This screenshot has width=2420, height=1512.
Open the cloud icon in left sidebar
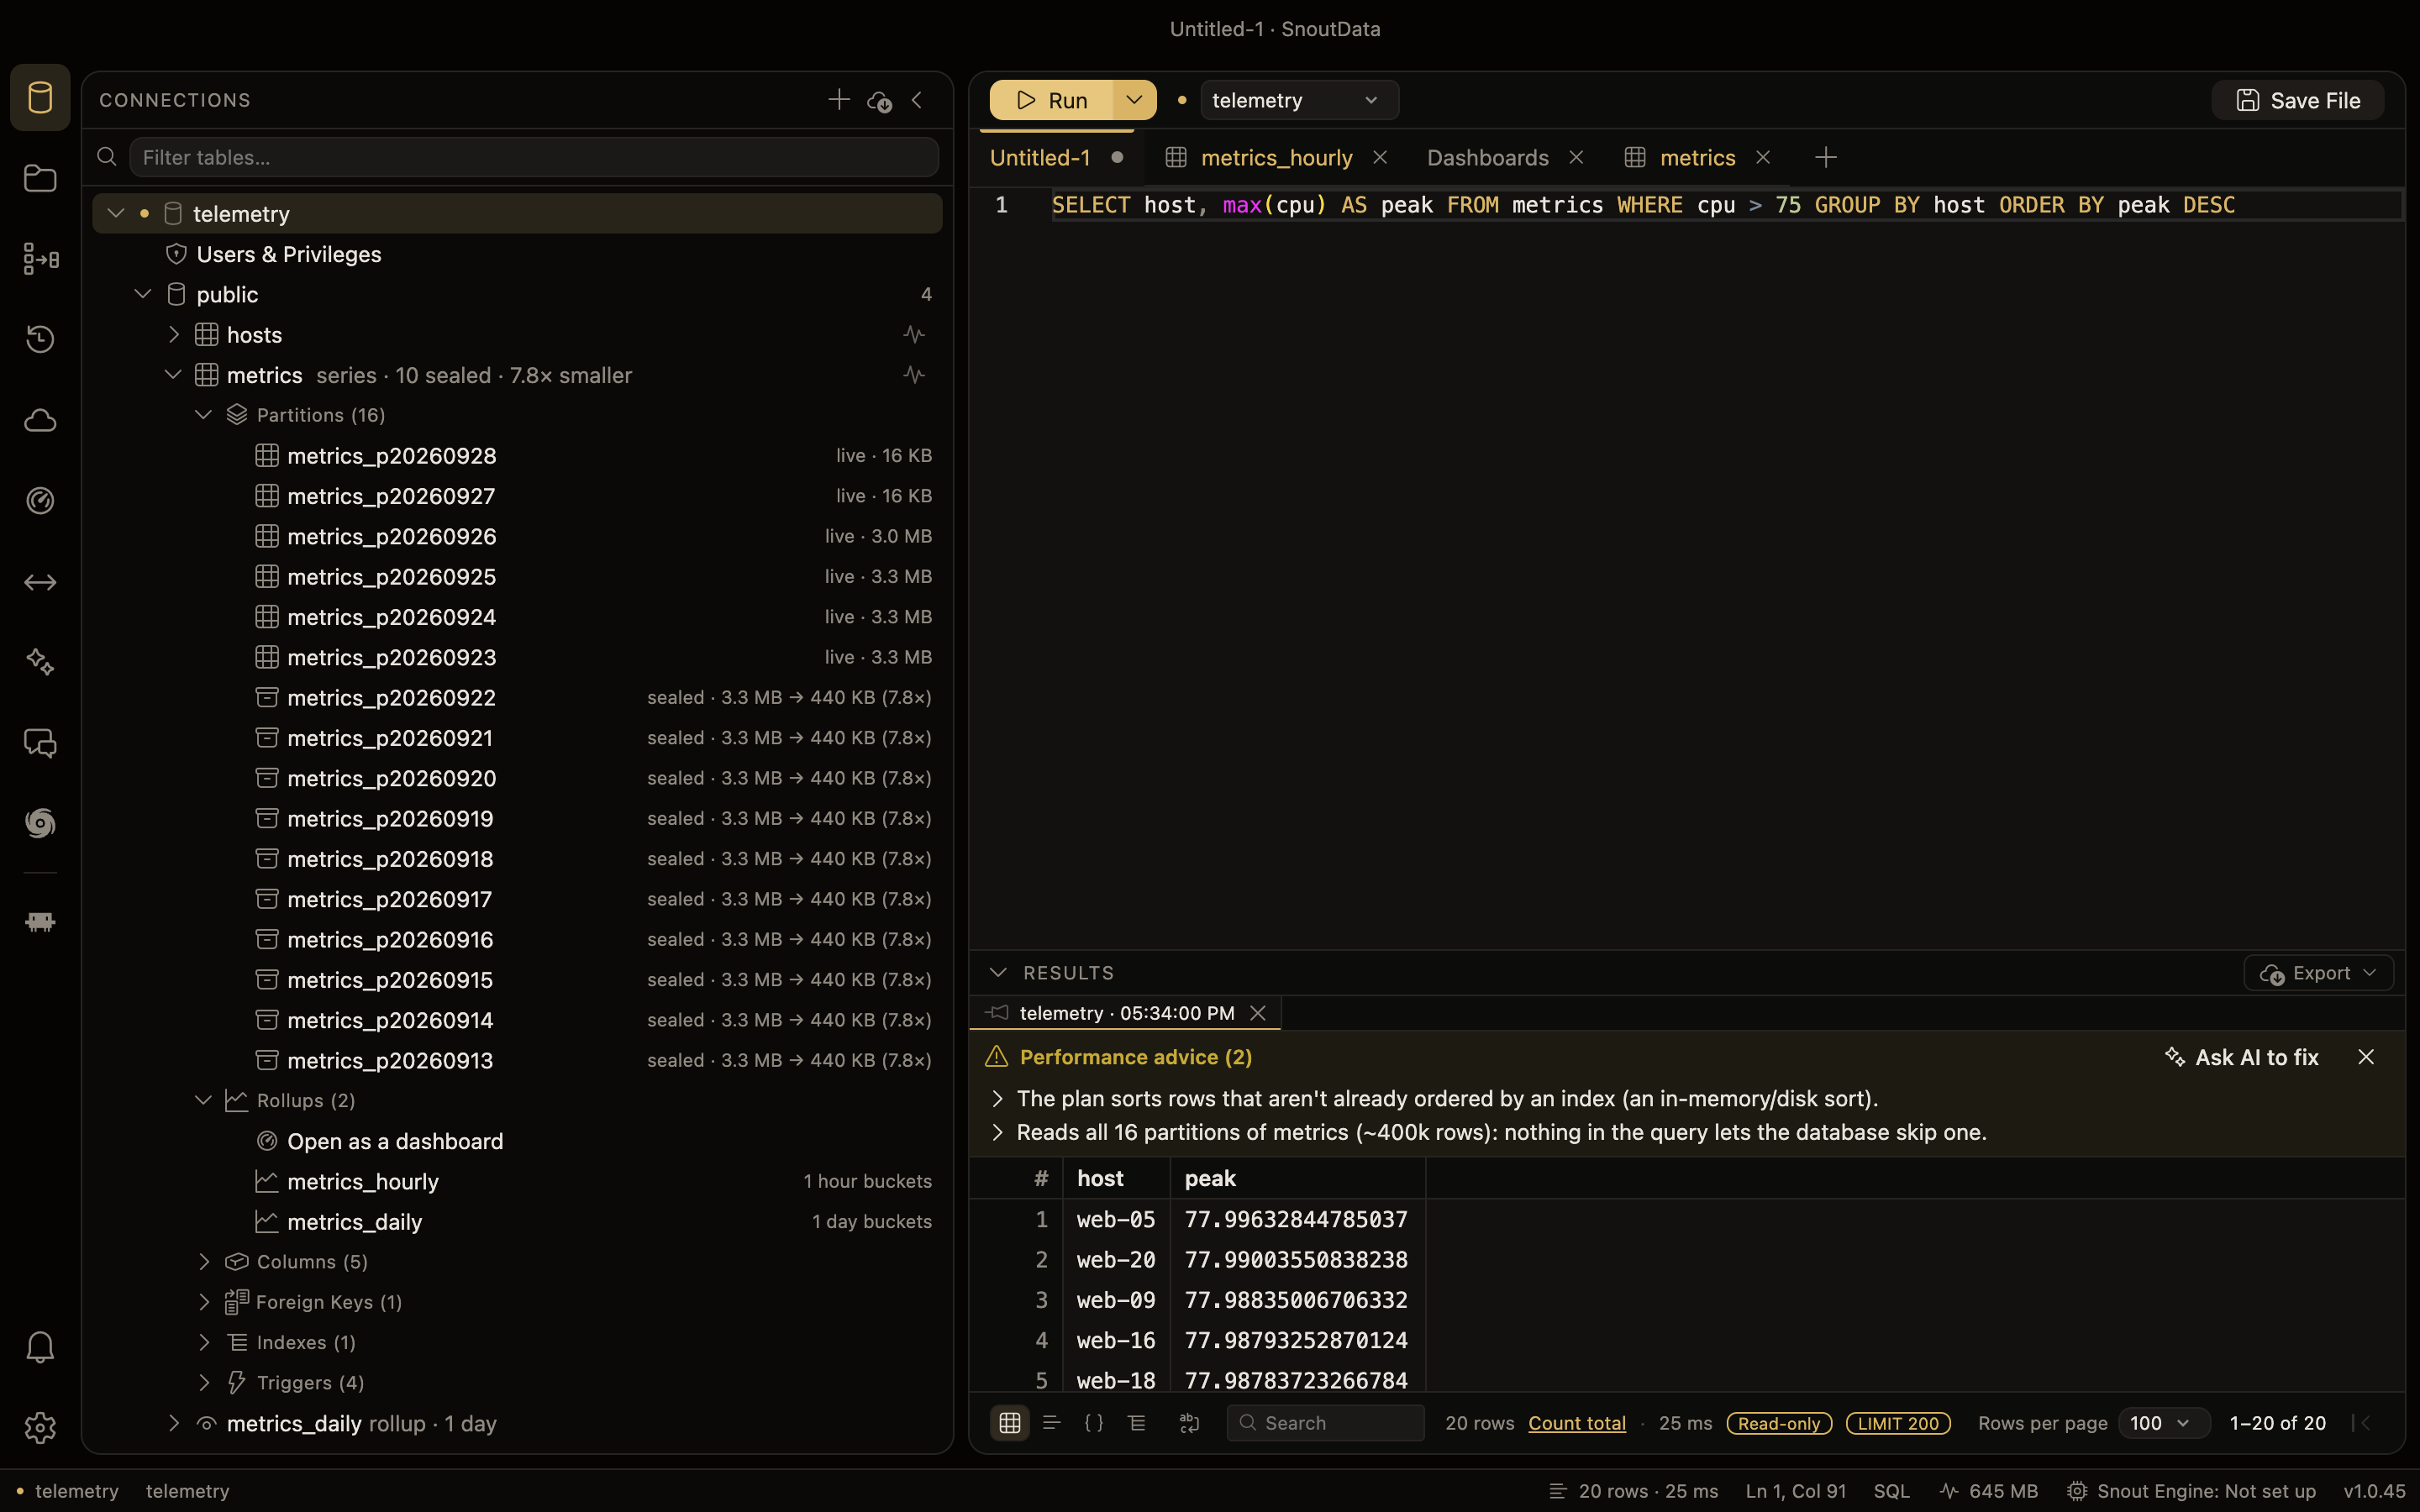coord(40,420)
